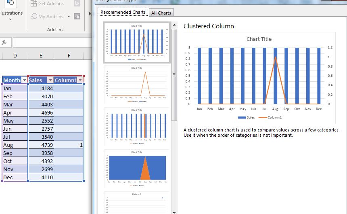Click cell with sales value 3070
Viewport: 347px width, 214px height.
click(41, 96)
